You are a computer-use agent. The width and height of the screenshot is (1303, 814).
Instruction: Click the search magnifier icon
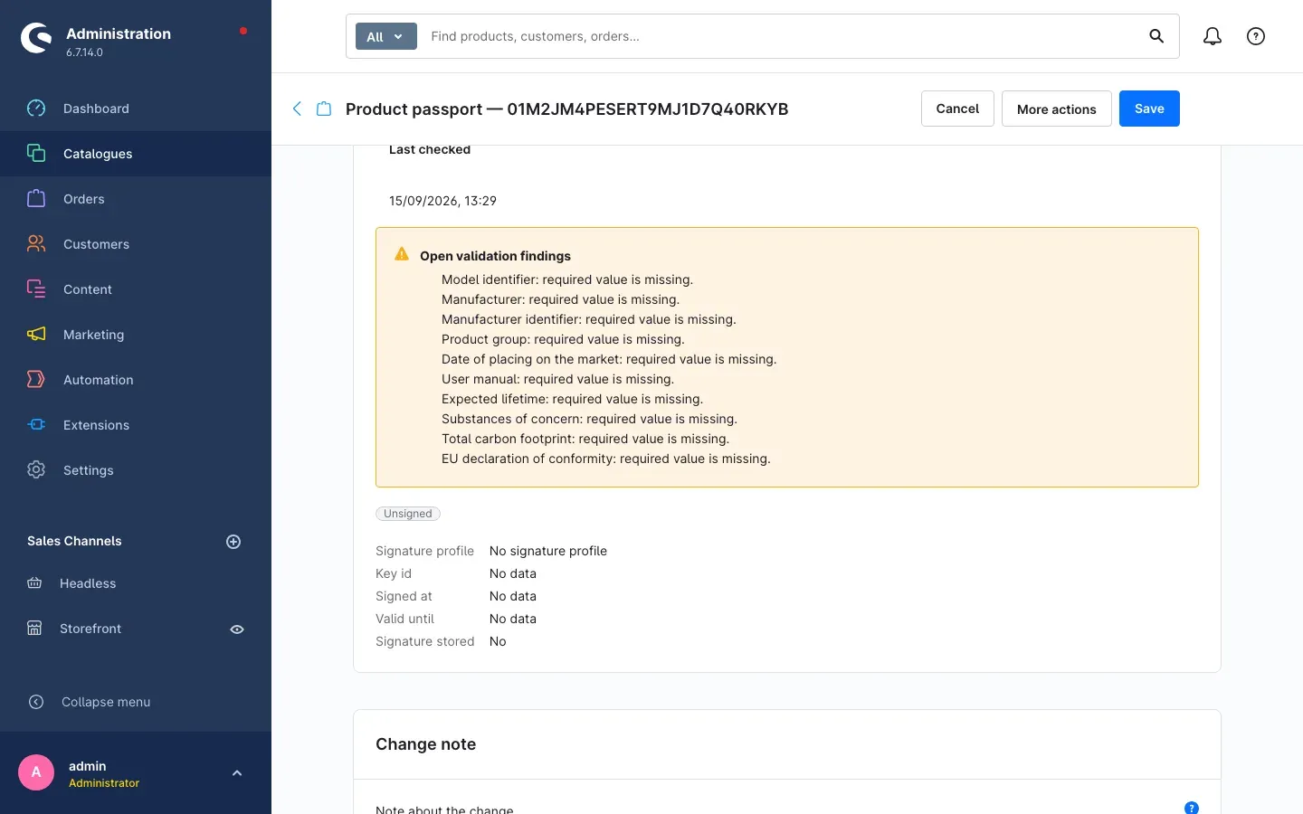[1156, 36]
